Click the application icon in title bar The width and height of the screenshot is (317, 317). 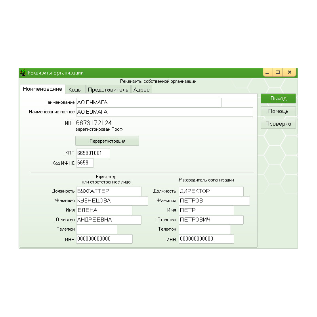point(23,73)
